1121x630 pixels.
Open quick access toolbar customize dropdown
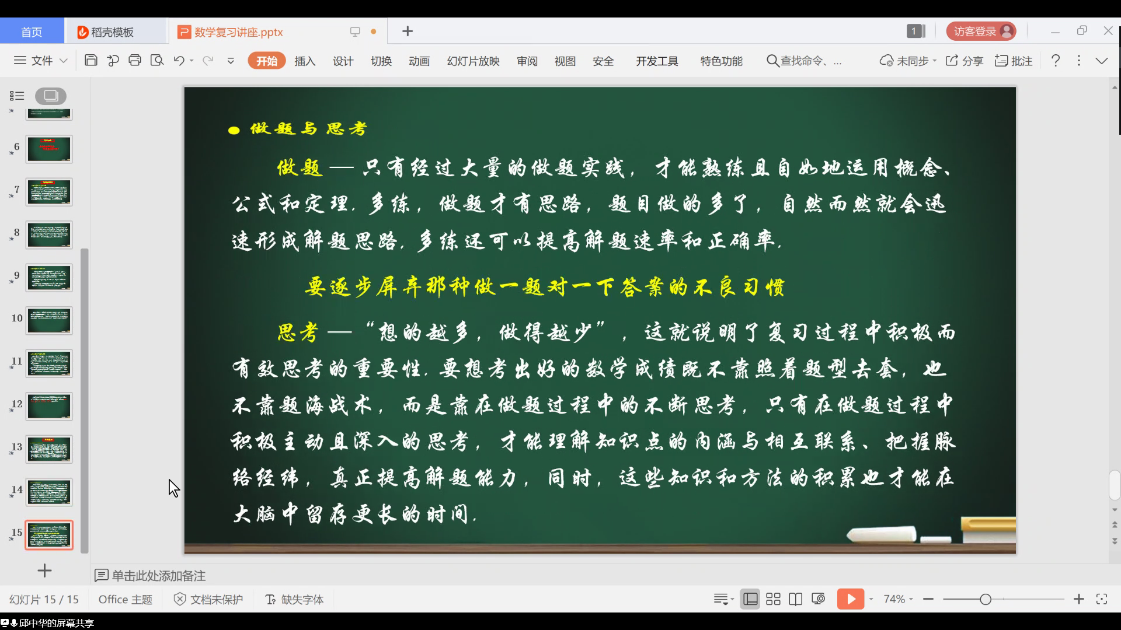click(231, 61)
